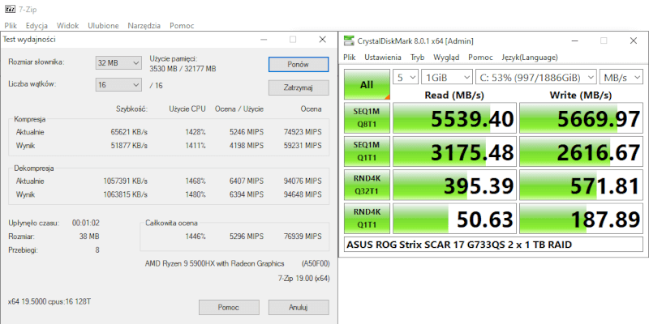Click the 3530 MB / 32177 MB memory usage
The width and height of the screenshot is (649, 324).
tap(183, 69)
